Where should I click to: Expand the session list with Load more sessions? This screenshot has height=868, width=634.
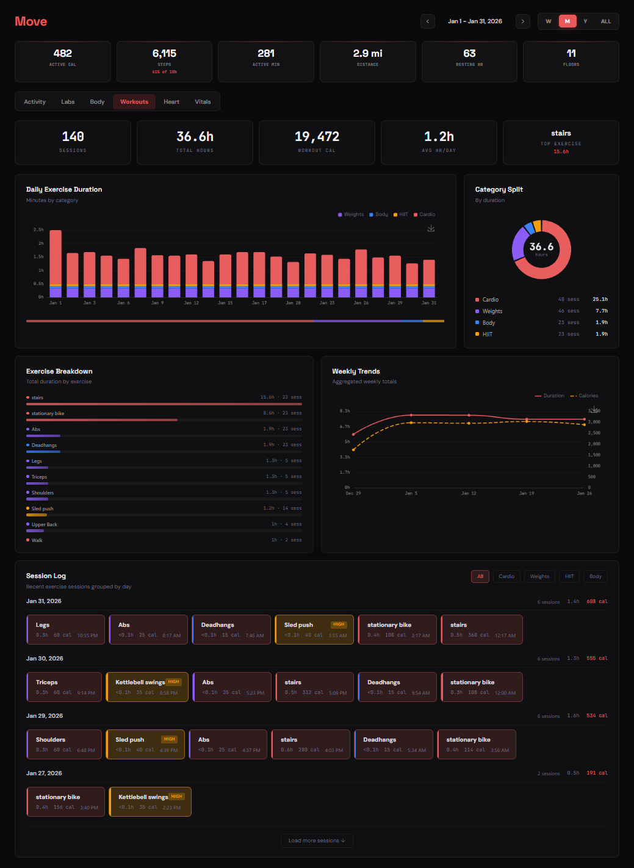(x=317, y=841)
